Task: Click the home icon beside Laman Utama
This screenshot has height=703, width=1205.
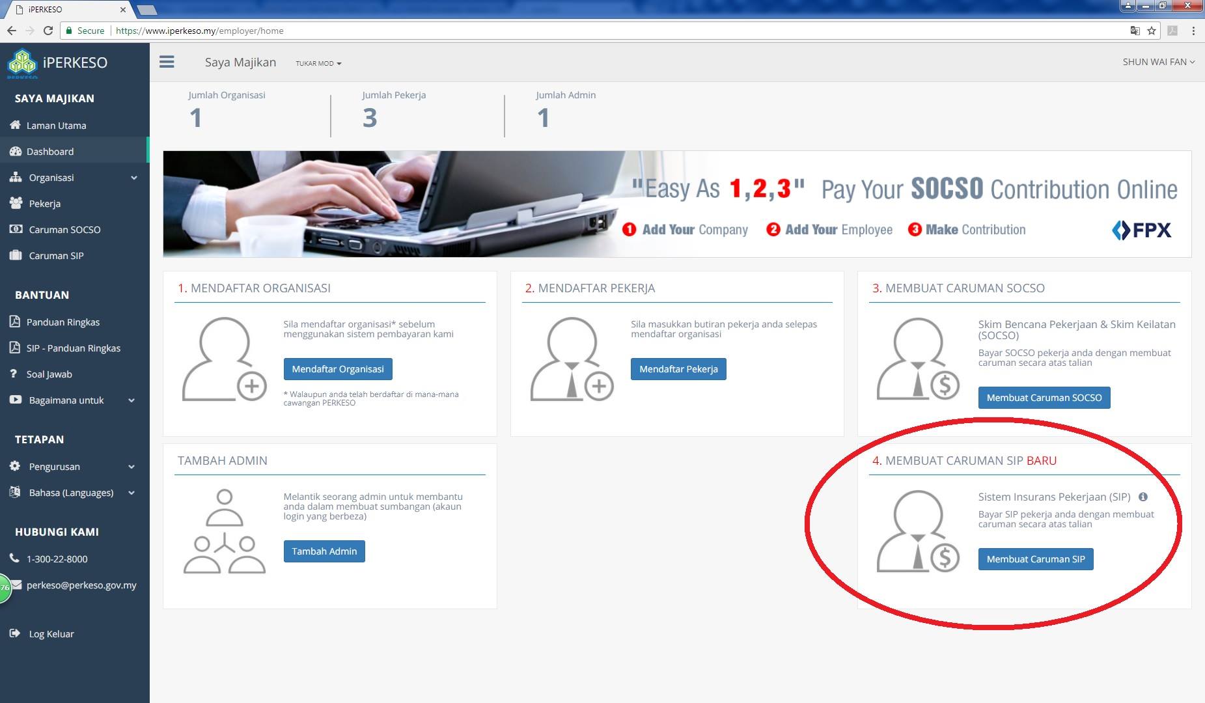Action: click(x=15, y=125)
